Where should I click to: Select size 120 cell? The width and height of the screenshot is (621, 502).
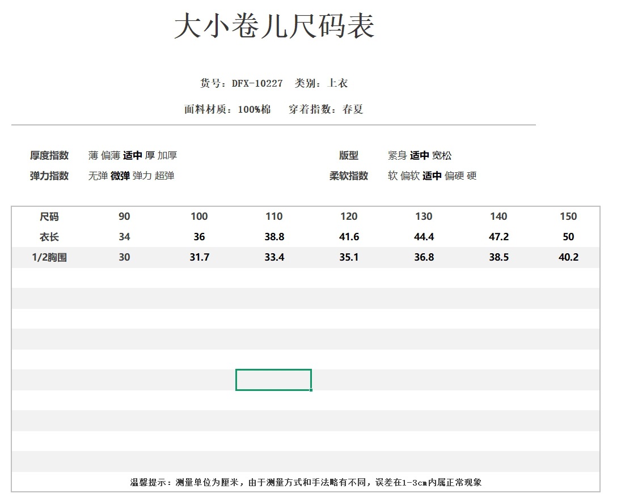(x=349, y=216)
